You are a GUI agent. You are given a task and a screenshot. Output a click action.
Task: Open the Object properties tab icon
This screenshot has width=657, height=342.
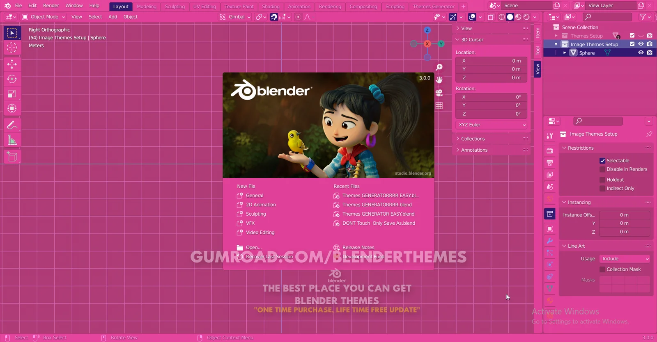[550, 229]
